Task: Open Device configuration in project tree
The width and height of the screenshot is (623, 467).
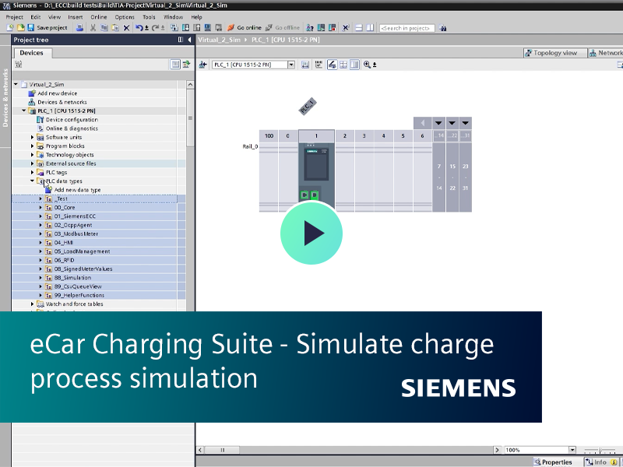Action: (72, 120)
